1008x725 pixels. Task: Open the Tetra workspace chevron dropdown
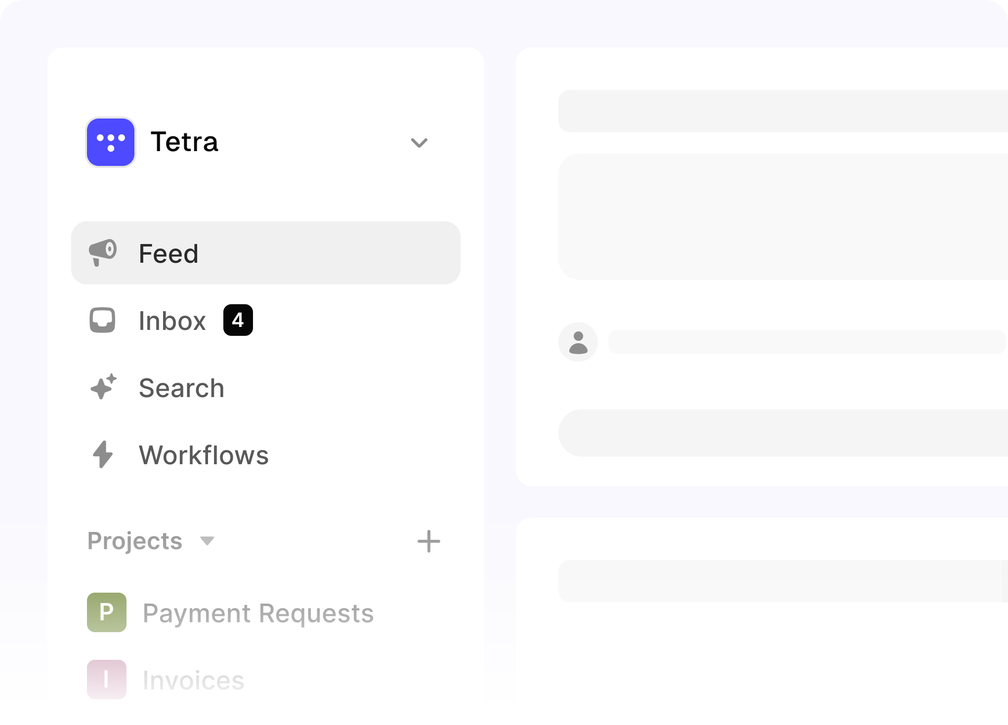click(419, 143)
